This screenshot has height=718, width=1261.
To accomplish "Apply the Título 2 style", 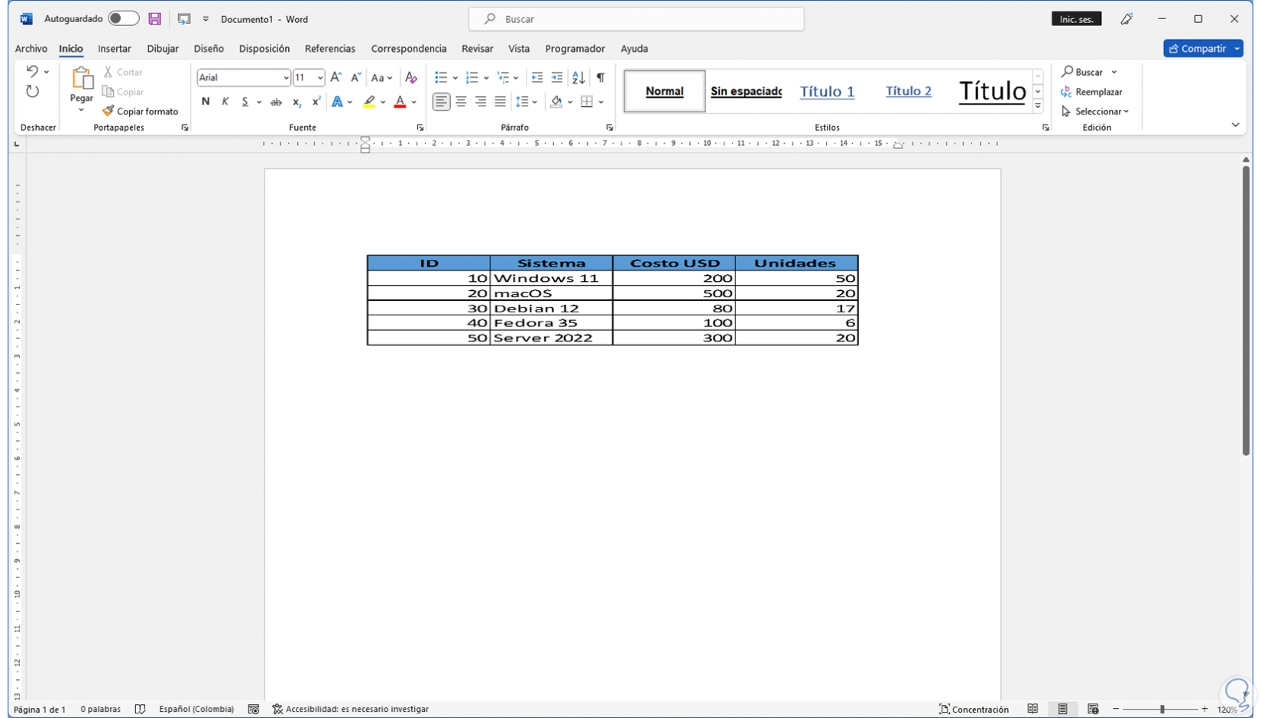I will [909, 91].
